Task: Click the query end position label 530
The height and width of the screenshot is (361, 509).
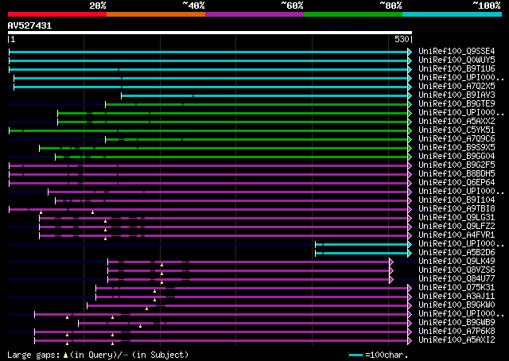Action: pos(402,39)
